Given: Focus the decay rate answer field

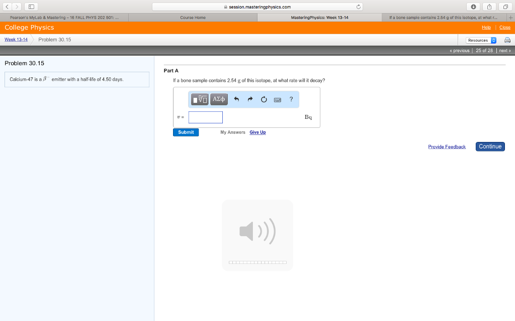Looking at the screenshot, I should 206,117.
